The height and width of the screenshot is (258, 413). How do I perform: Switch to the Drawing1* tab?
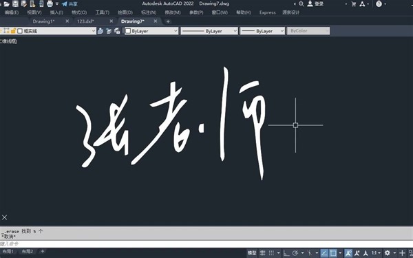(43, 21)
